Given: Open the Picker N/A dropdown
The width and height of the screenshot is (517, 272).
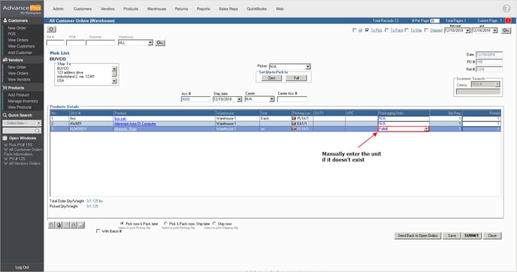Looking at the screenshot, I should click(307, 67).
